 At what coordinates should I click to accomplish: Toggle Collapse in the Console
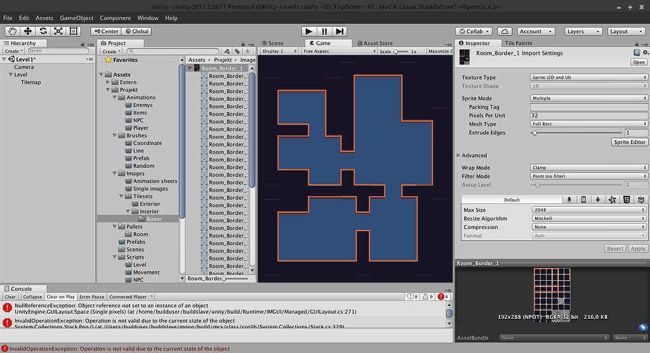pyautogui.click(x=32, y=297)
